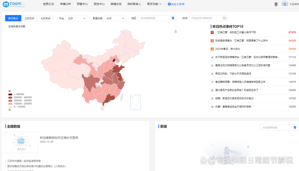Switch to the 三日热点 tab
Image resolution: width=299 pixels, height=171 pixels.
29,18
